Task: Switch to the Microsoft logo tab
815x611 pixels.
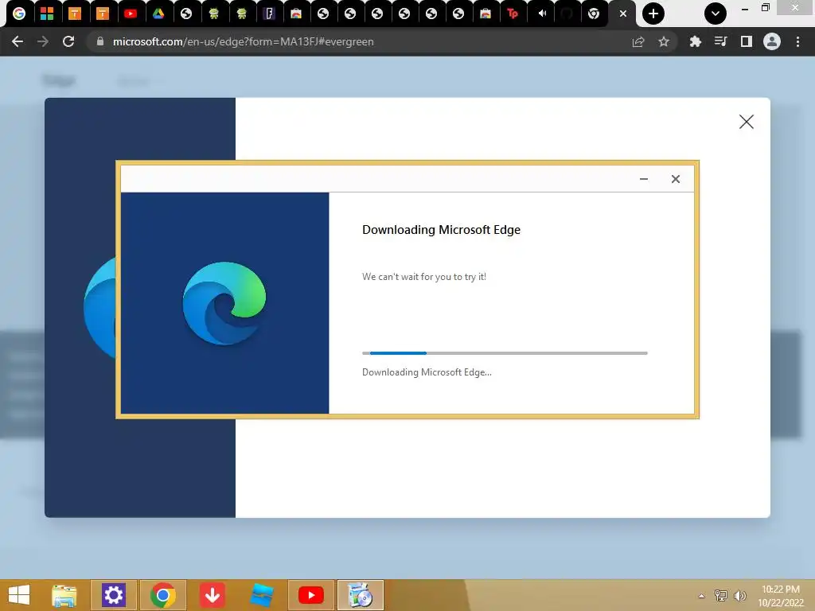Action: pos(47,14)
